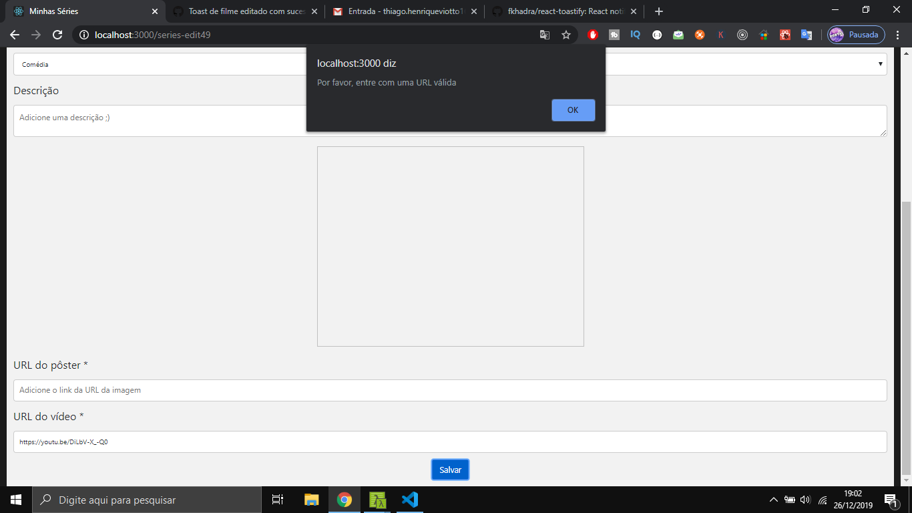Show hidden system tray icons
Screen dimensions: 912x513
(774, 500)
